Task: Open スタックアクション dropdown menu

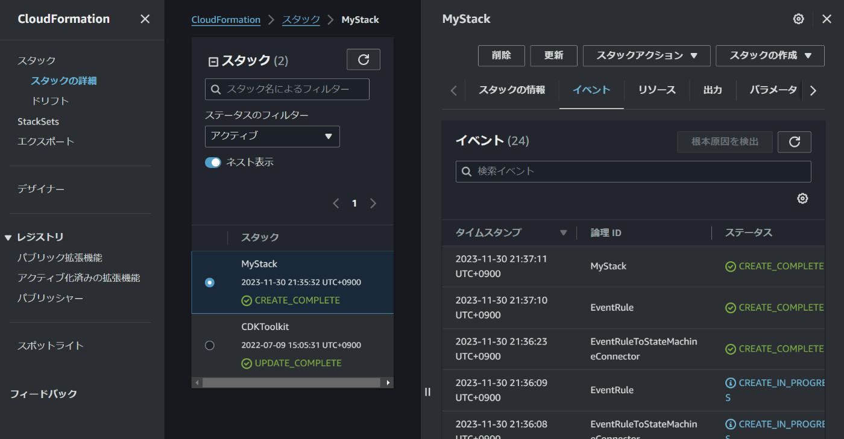Action: [x=647, y=56]
